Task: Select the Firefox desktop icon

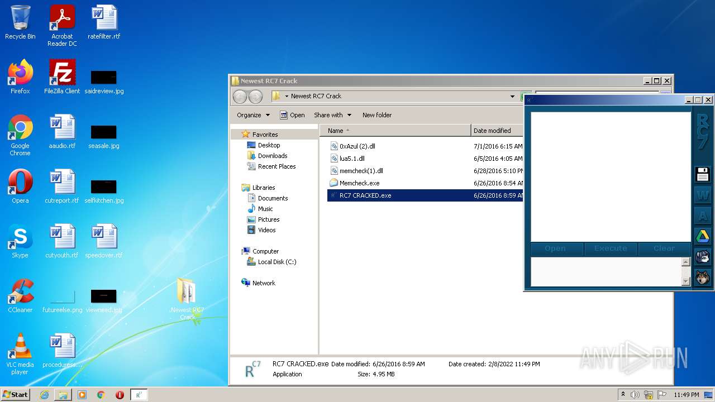Action: click(x=20, y=77)
